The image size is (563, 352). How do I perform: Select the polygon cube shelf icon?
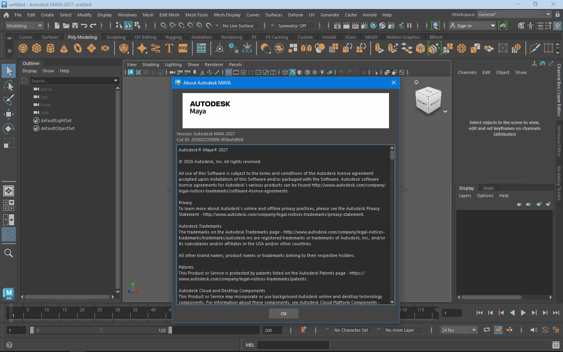37,48
